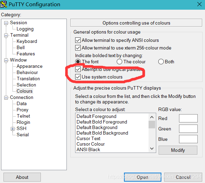
Task: Toggle Allow terminal to specify ANSI colours
Action: point(78,40)
